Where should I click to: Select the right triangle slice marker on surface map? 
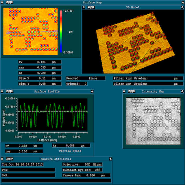(x=57, y=32)
